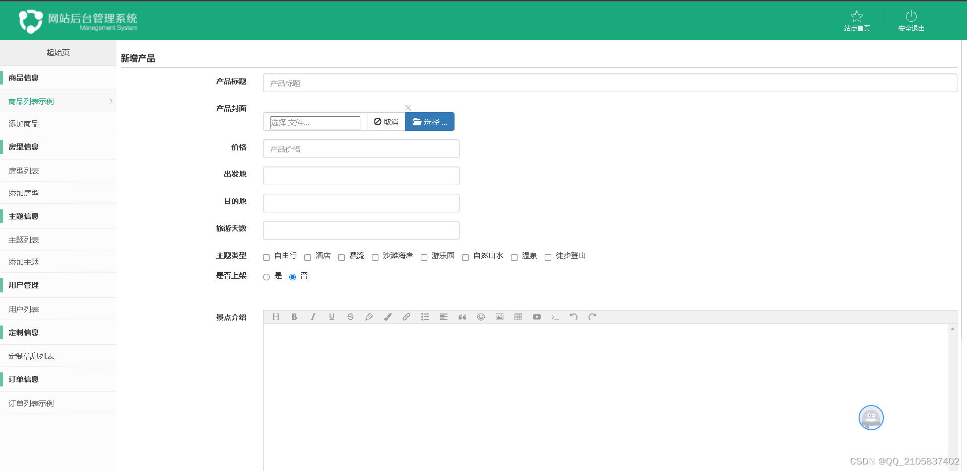
Task: Open 添加主题 in sidebar
Action: coord(58,262)
